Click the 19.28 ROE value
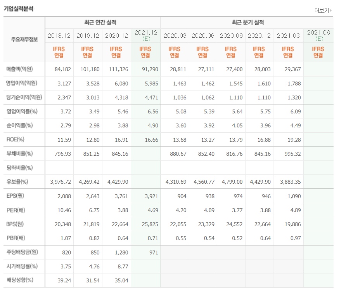339x289 pixels. tap(294, 140)
